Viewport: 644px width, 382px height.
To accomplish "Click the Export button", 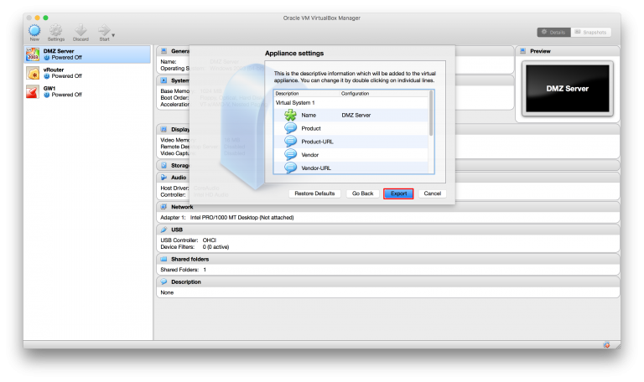I will pos(398,194).
